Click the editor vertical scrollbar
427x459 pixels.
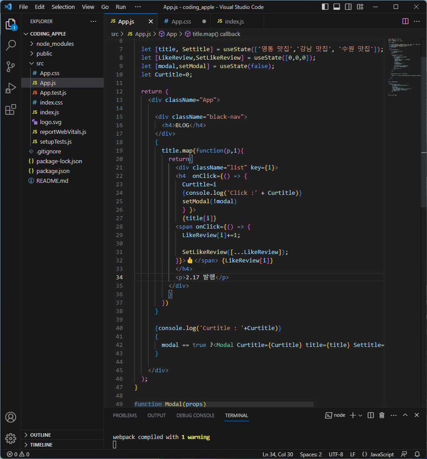(x=424, y=132)
